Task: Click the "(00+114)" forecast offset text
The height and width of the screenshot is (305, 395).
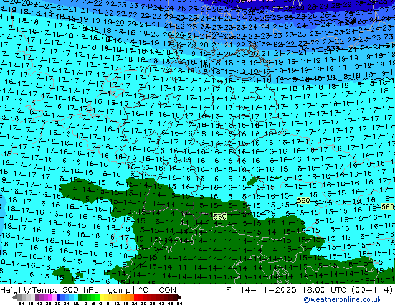Action: (x=373, y=290)
